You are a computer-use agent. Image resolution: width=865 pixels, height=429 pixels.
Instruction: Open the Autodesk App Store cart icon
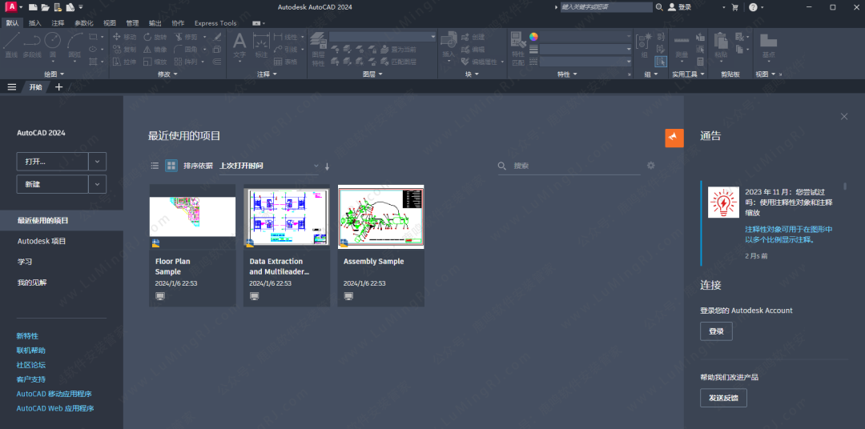click(x=734, y=7)
